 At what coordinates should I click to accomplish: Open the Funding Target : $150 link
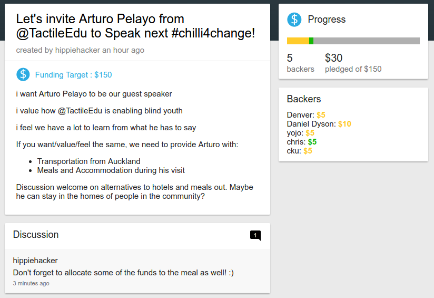73,75
